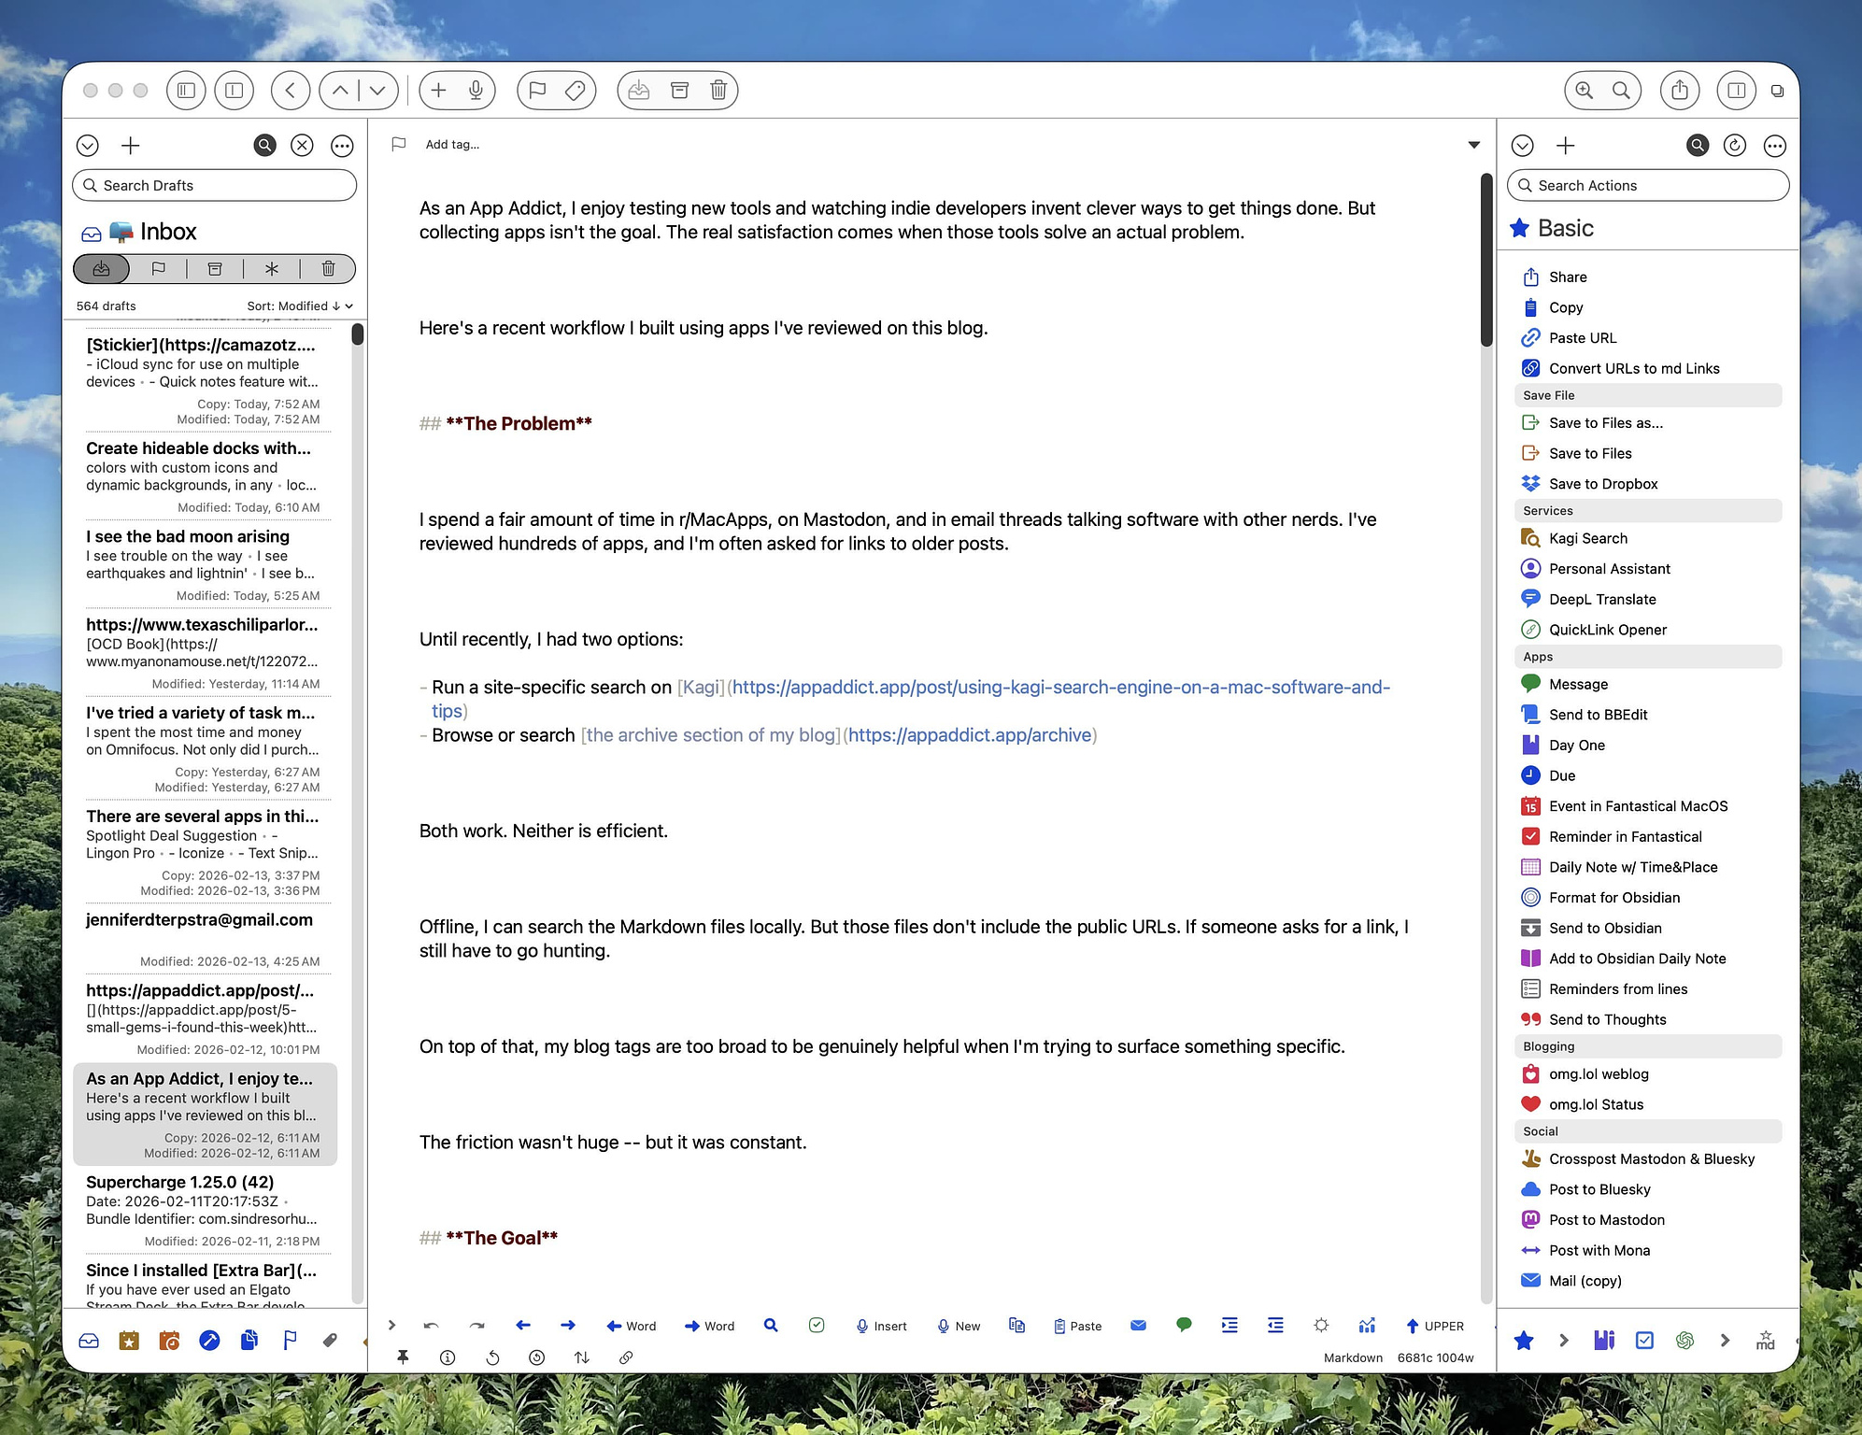Click the indent icon in the editor toolbar
Image resolution: width=1862 pixels, height=1435 pixels.
tap(1229, 1326)
